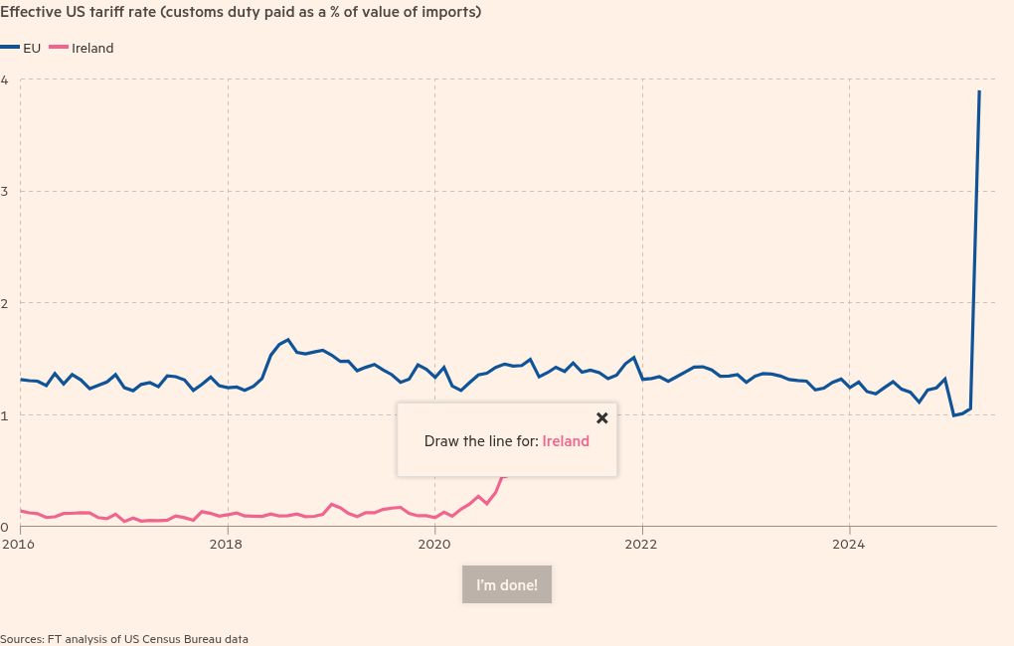This screenshot has width=1014, height=646.
Task: Close the Draw the line popup
Action: pos(602,418)
